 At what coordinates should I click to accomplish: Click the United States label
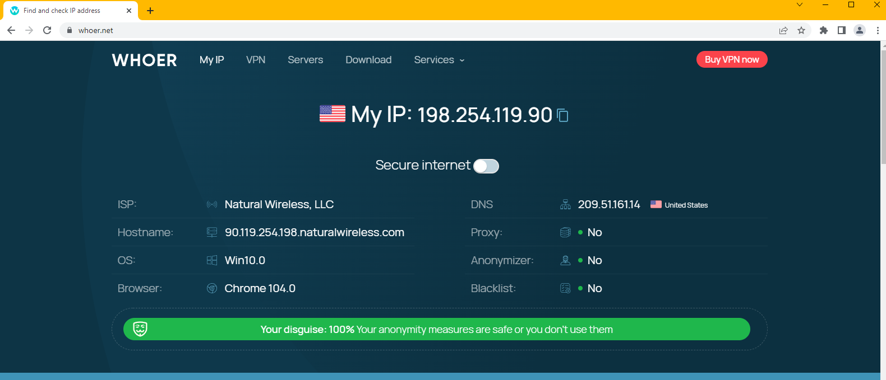pyautogui.click(x=686, y=205)
